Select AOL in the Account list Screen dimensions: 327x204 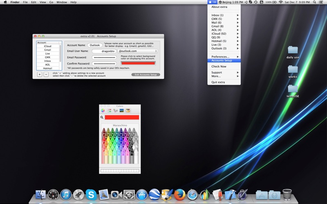pyautogui.click(x=48, y=64)
